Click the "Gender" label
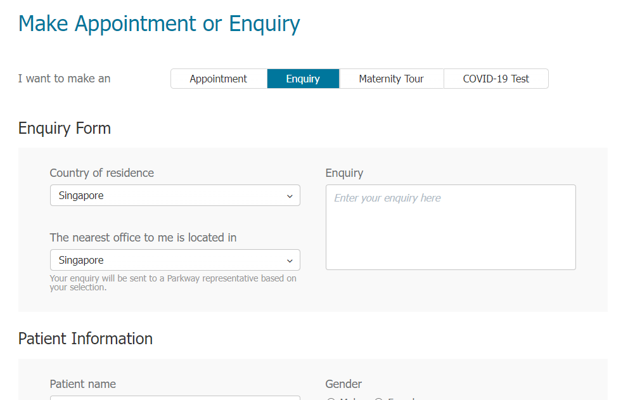The width and height of the screenshot is (628, 400). 343,384
